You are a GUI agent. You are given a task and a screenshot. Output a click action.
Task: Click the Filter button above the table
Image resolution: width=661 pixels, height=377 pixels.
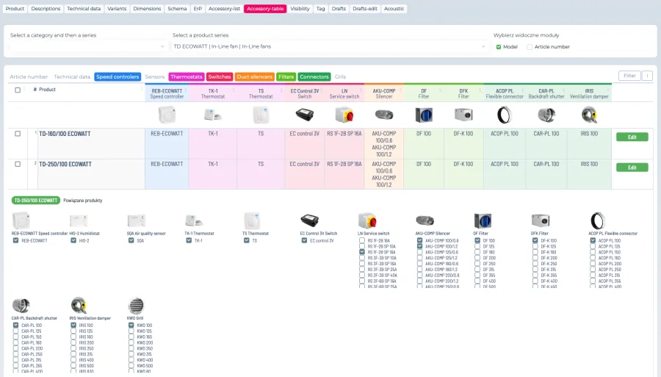629,76
